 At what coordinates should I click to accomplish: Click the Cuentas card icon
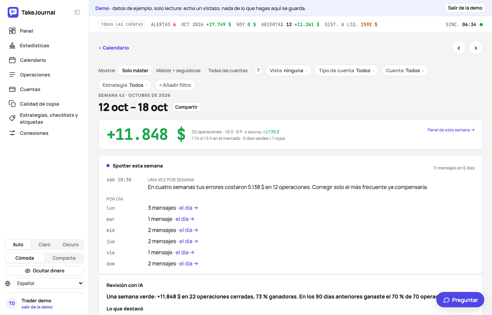[12, 89]
